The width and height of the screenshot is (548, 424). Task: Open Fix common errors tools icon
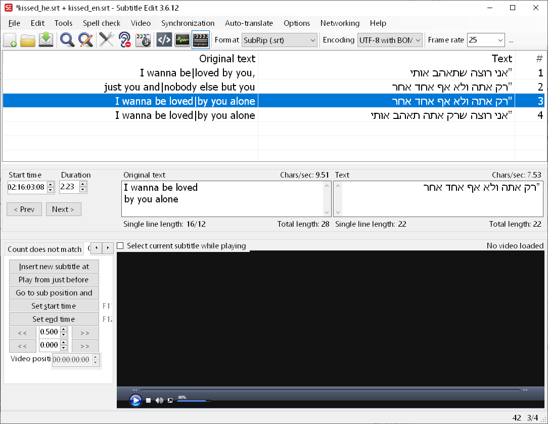pyautogui.click(x=106, y=40)
